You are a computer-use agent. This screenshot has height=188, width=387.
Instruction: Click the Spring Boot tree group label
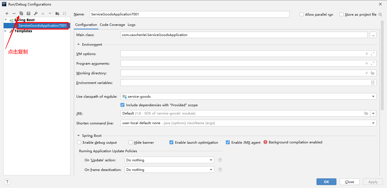(x=25, y=20)
